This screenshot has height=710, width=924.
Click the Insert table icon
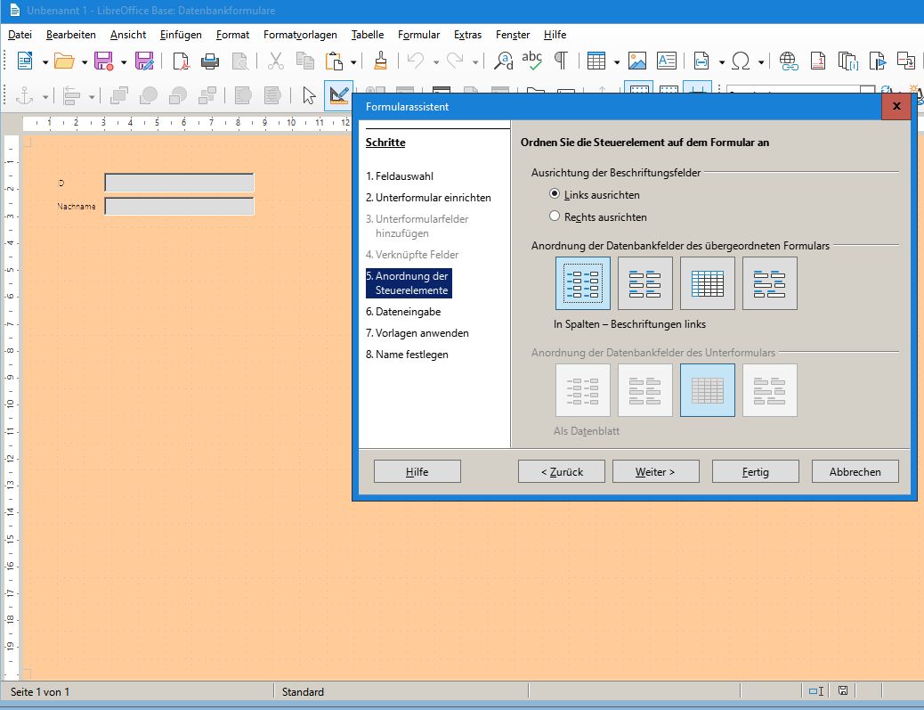click(596, 61)
